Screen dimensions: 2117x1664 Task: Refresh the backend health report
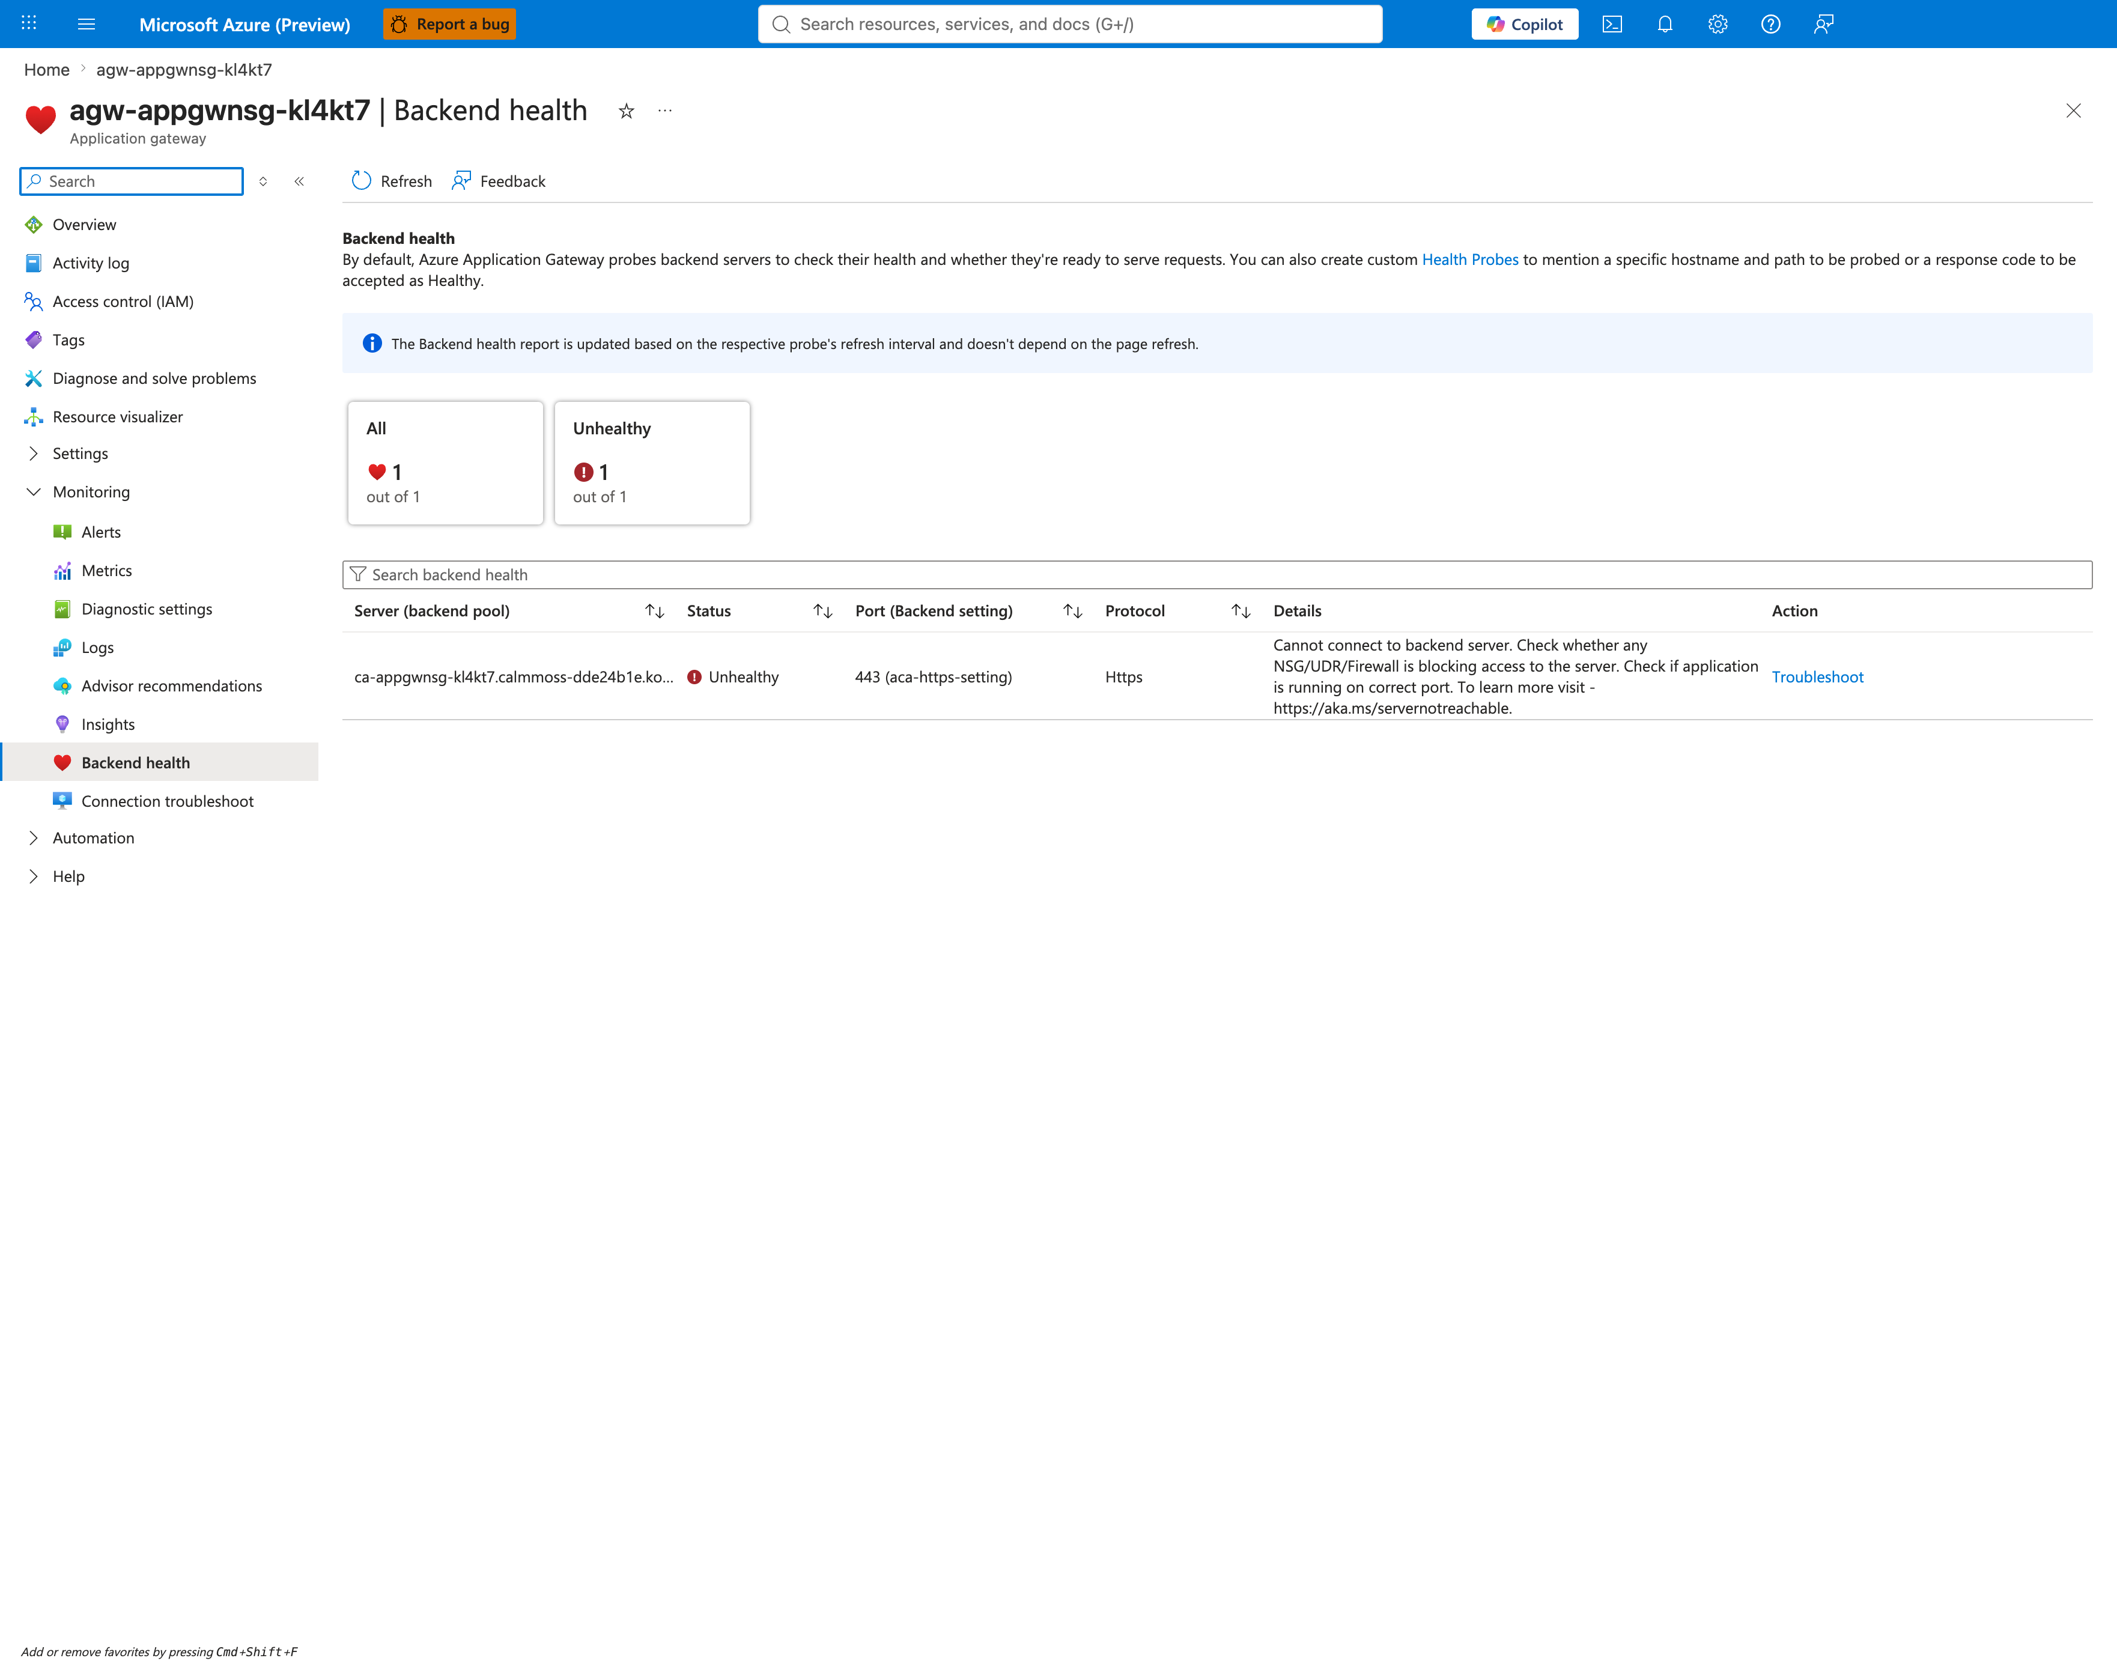[x=392, y=181]
